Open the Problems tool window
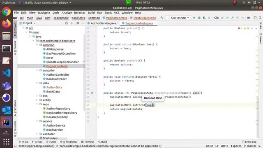The image size is (263, 148). click(x=69, y=142)
